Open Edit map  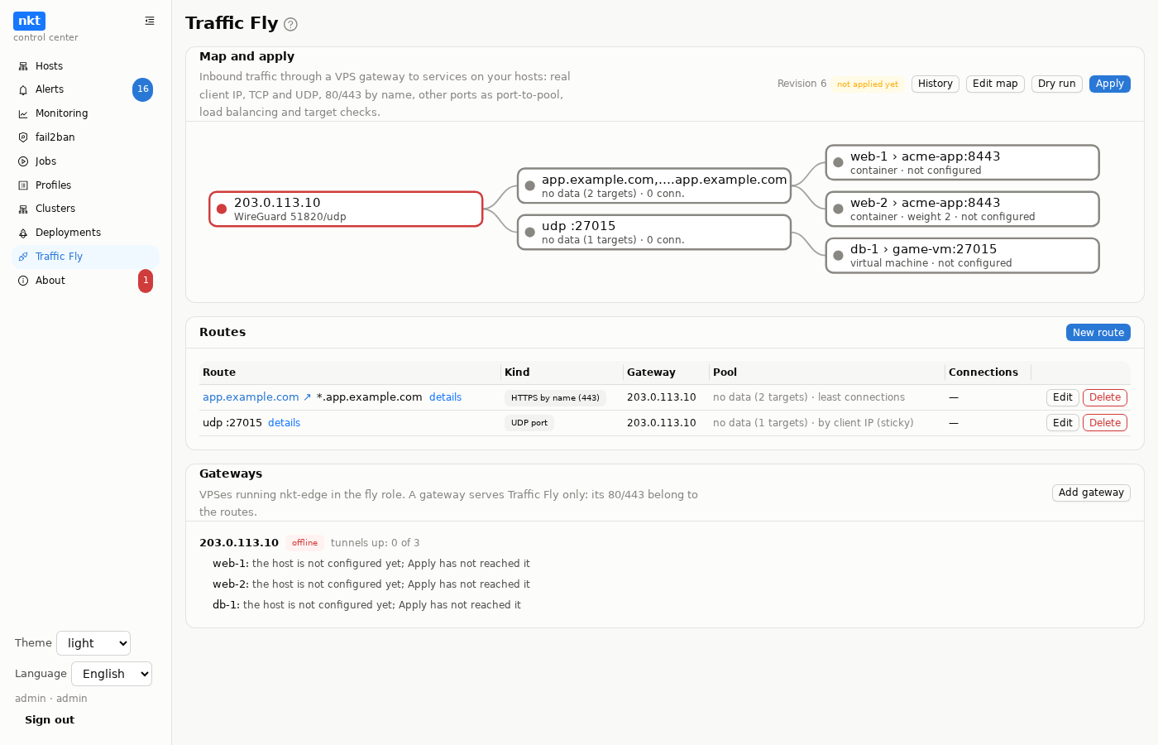coord(995,84)
